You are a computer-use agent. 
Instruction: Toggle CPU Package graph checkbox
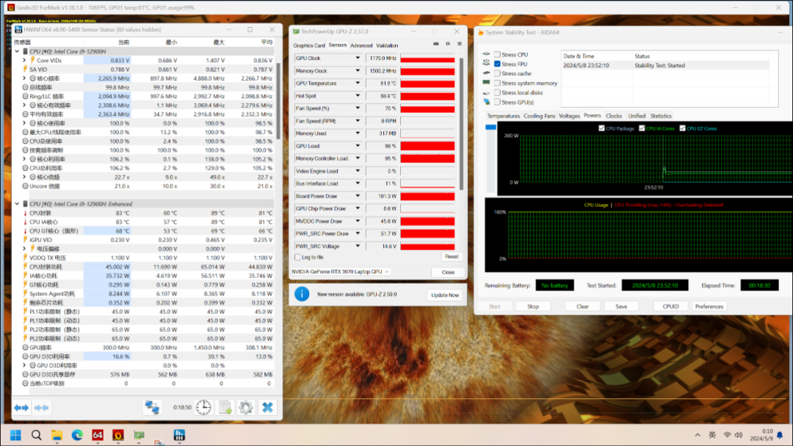click(601, 128)
